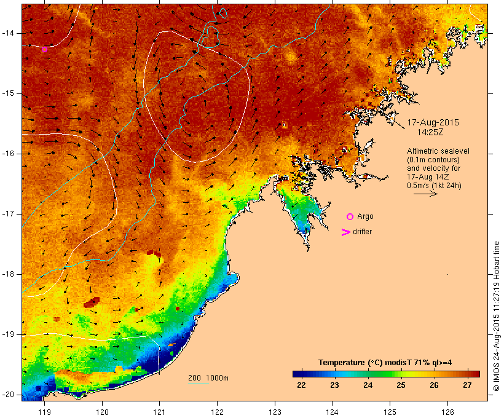
Task: Click the date label 17-Aug-2015
Action: click(433, 122)
